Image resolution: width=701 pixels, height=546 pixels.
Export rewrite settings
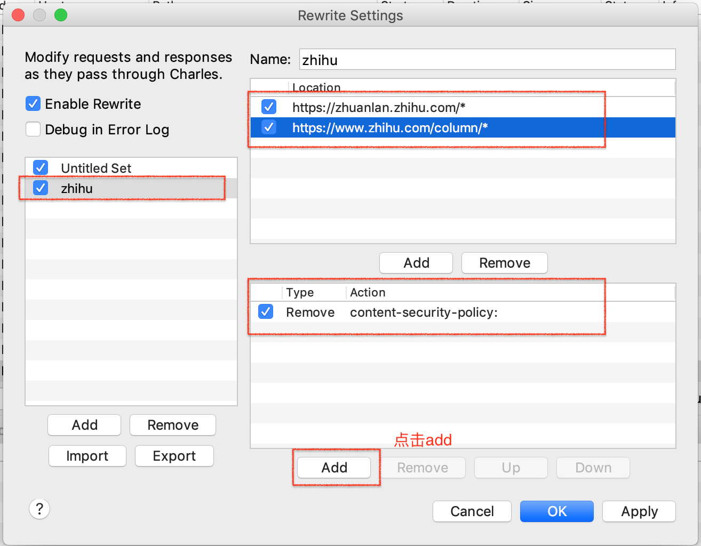(x=174, y=456)
